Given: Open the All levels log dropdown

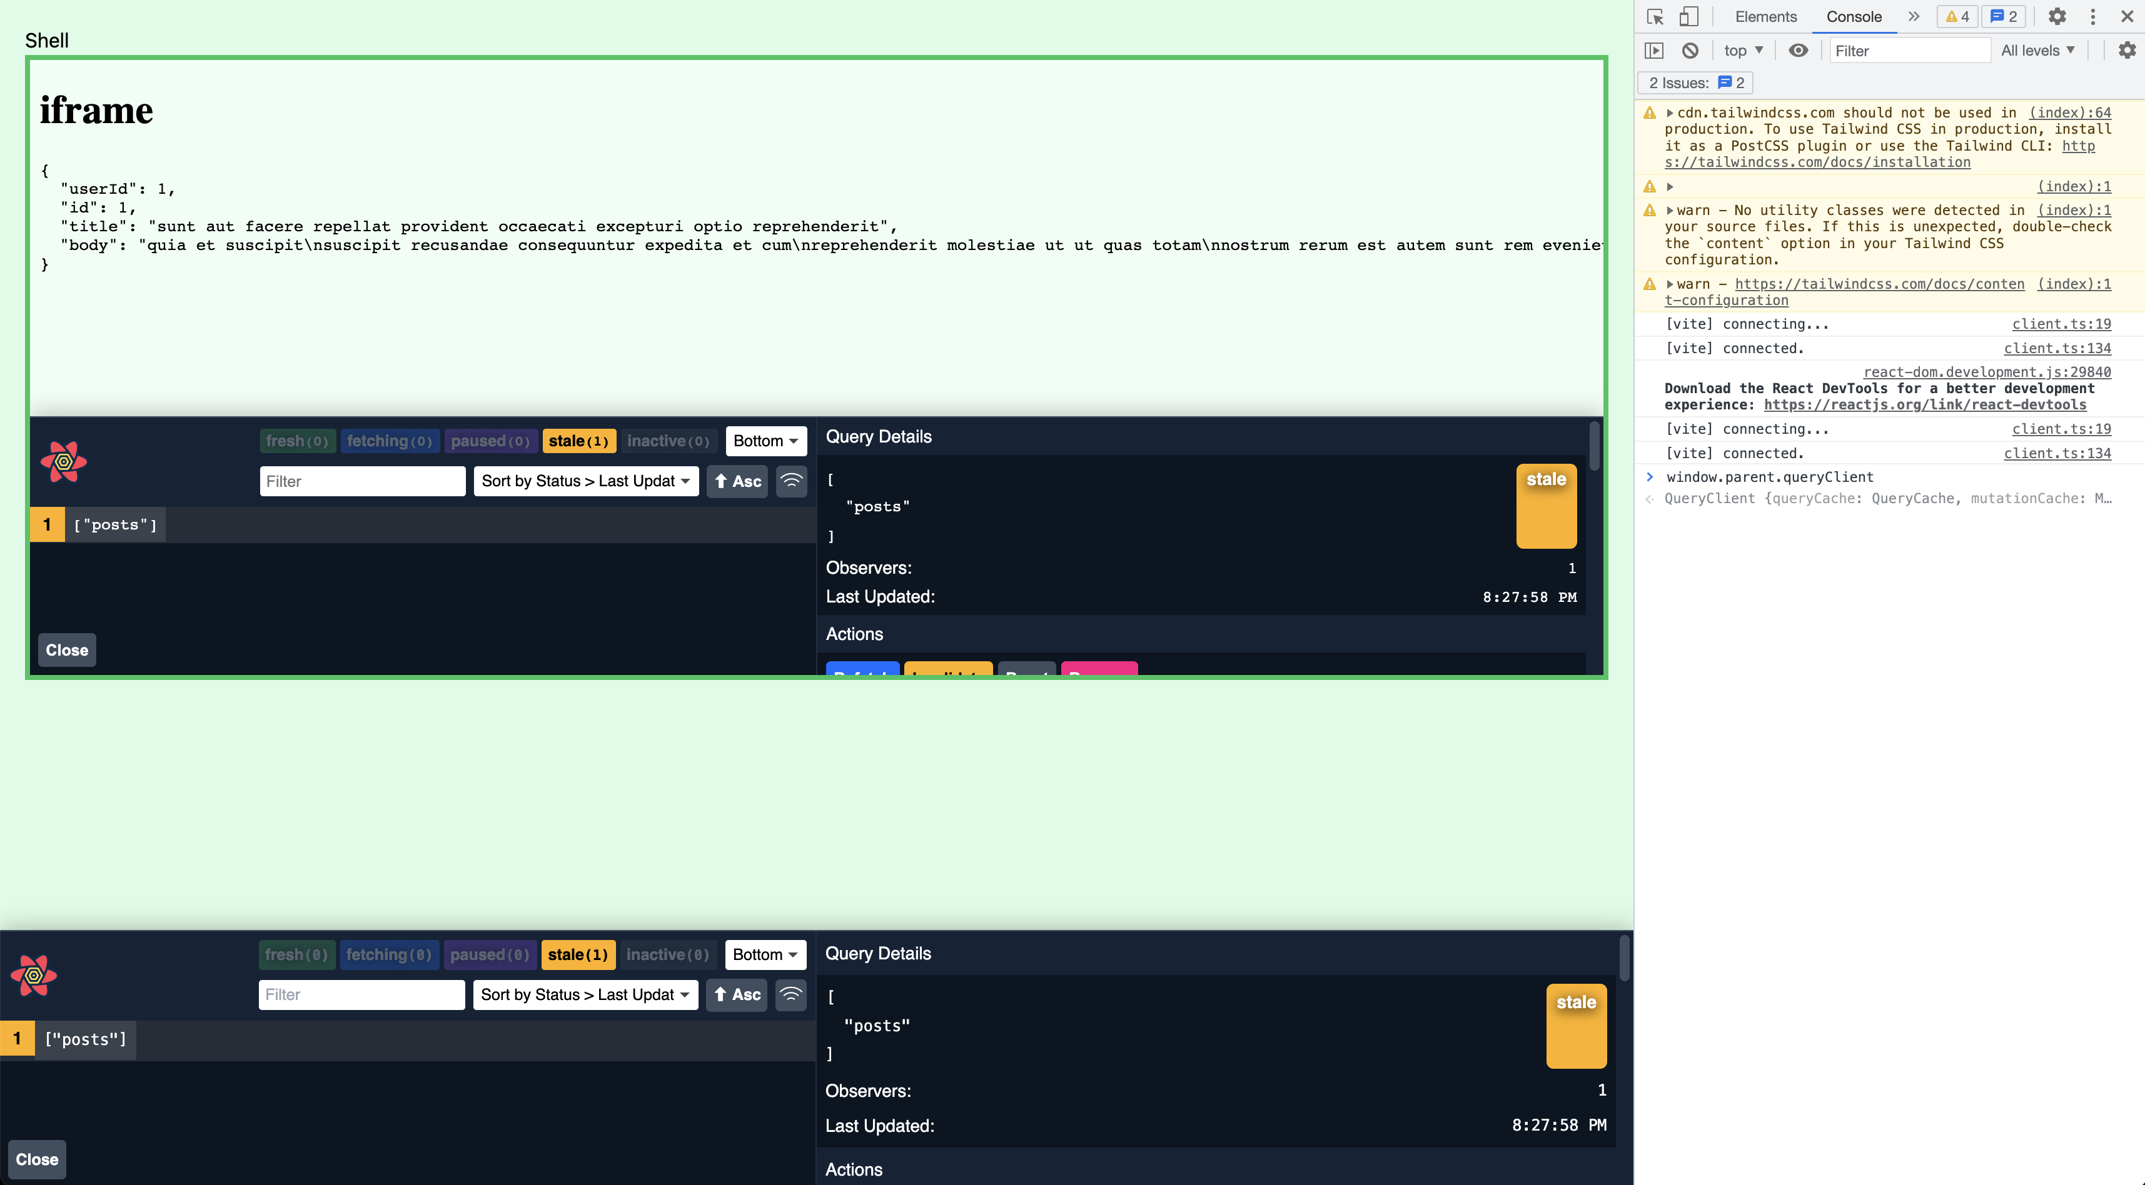Looking at the screenshot, I should click(2037, 51).
